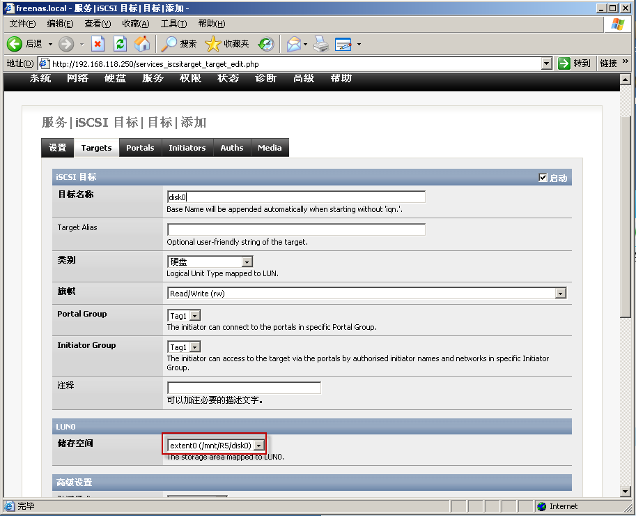Image resolution: width=636 pixels, height=516 pixels.
Task: Open the Initiator Group Tag1 dropdown
Action: point(184,347)
